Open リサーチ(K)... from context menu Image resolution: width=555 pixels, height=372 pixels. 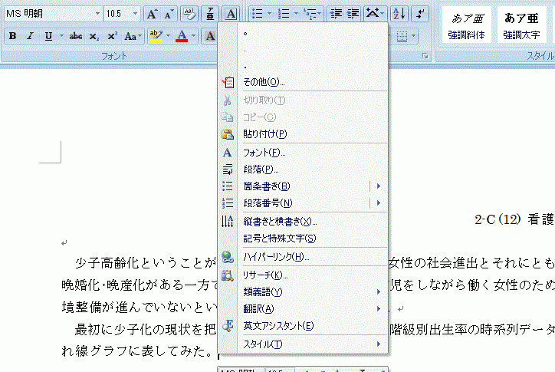pos(303,275)
